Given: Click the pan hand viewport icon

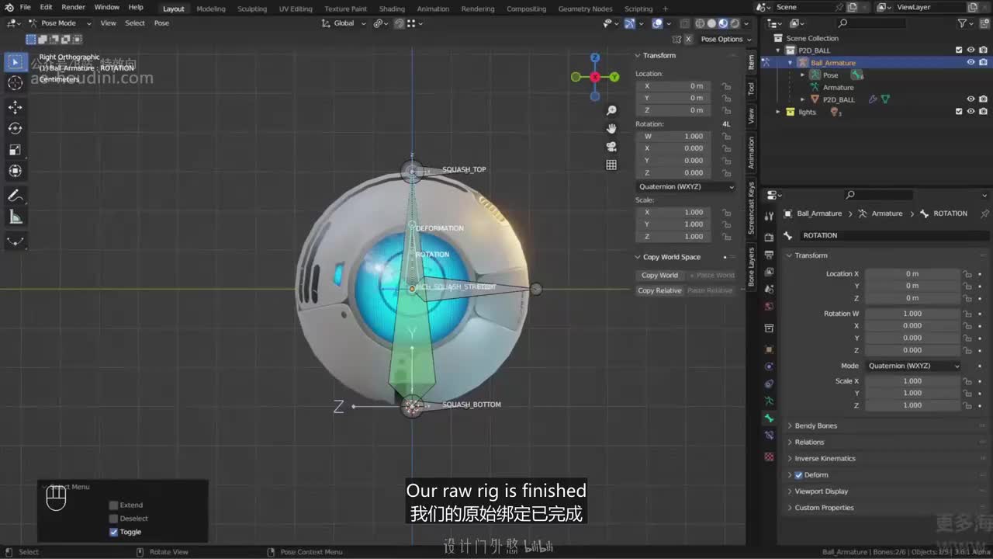Looking at the screenshot, I should click(x=611, y=129).
